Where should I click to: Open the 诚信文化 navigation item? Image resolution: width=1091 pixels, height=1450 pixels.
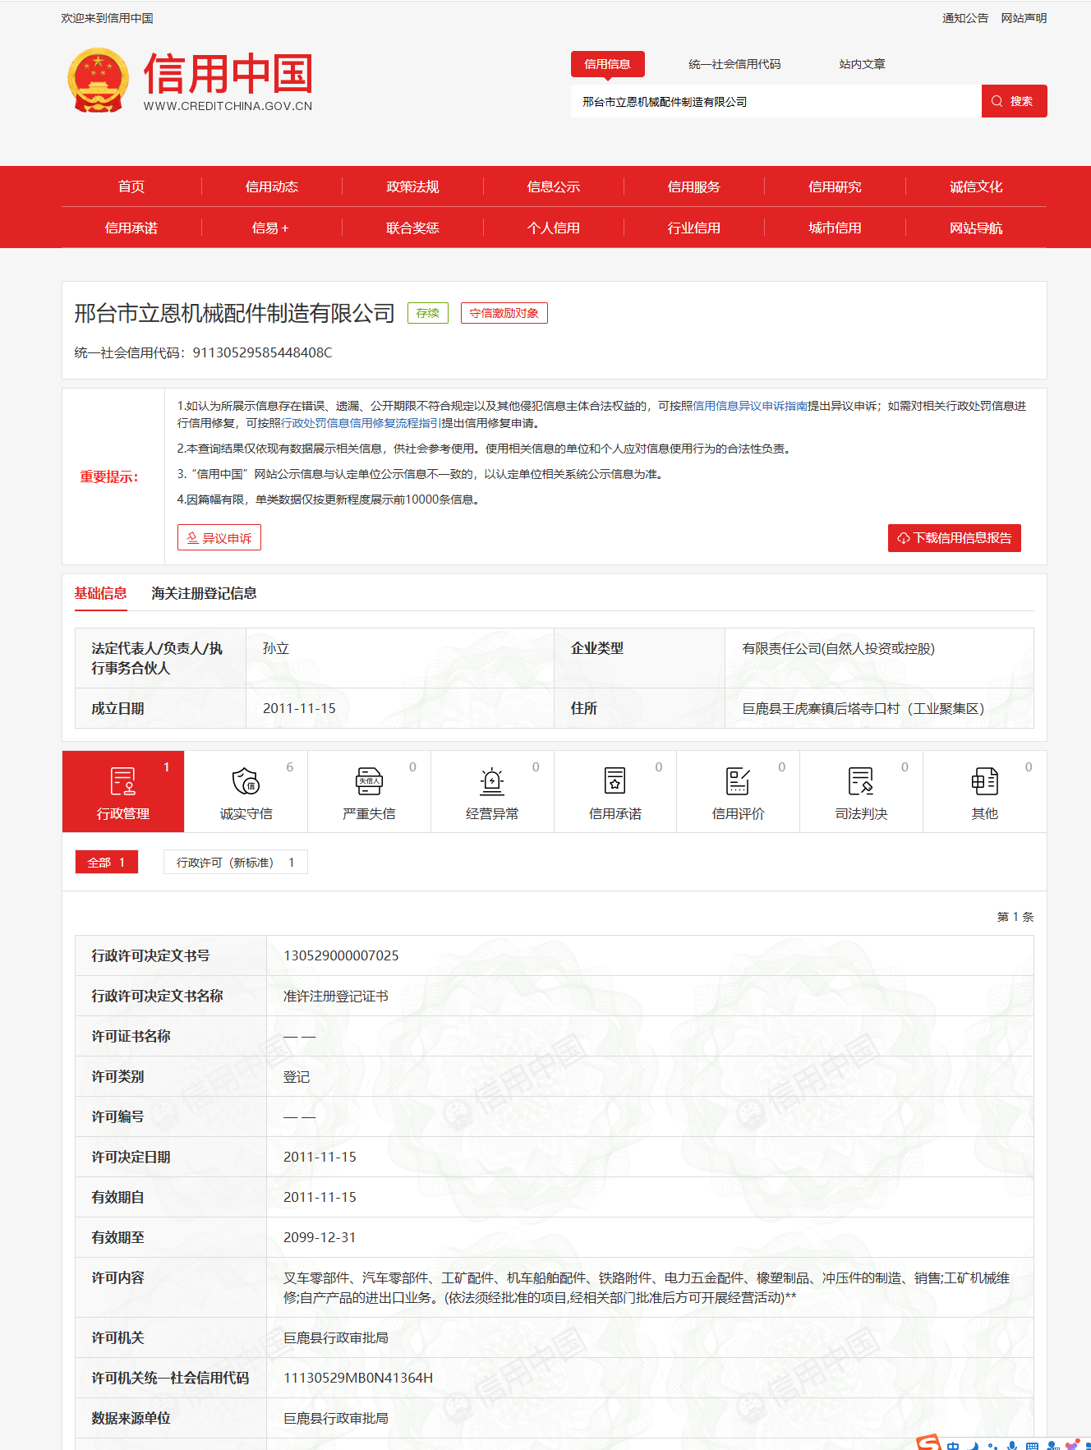[x=976, y=186]
